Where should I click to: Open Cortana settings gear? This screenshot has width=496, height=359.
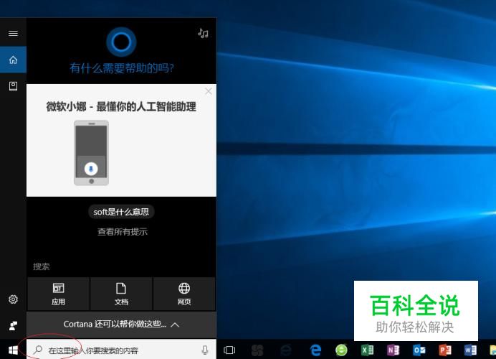point(13,299)
